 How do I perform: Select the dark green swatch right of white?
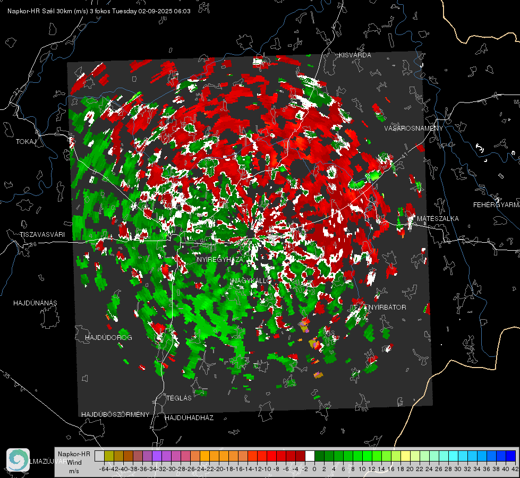tap(319, 456)
